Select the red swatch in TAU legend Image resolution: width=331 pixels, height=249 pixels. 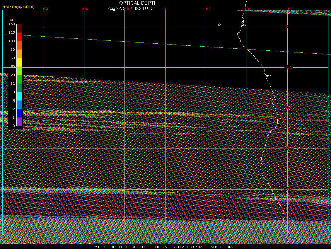pyautogui.click(x=19, y=37)
